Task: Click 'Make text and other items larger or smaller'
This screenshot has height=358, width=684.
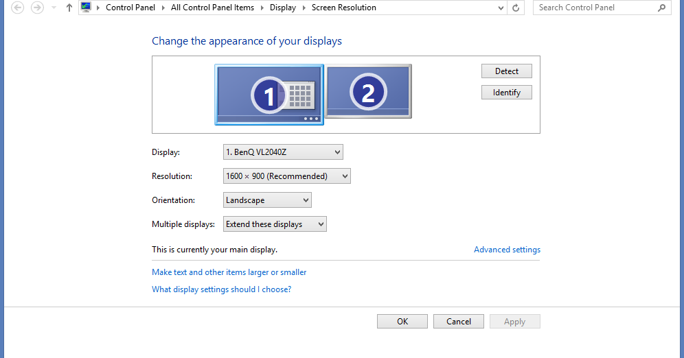Action: [229, 272]
